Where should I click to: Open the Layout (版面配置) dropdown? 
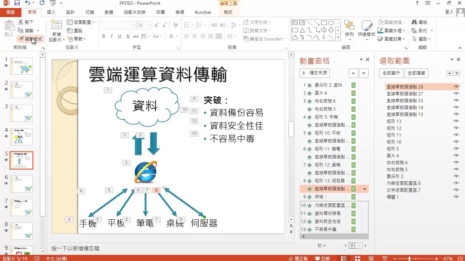pos(81,22)
